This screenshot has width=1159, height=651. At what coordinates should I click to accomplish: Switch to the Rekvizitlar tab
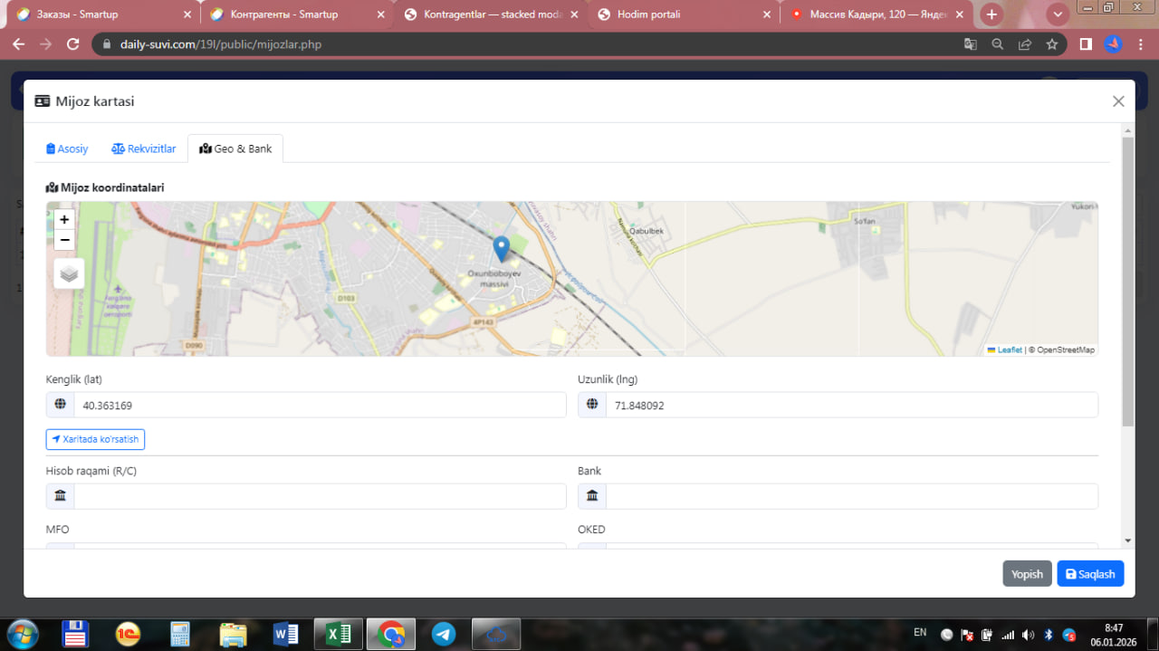(x=144, y=148)
